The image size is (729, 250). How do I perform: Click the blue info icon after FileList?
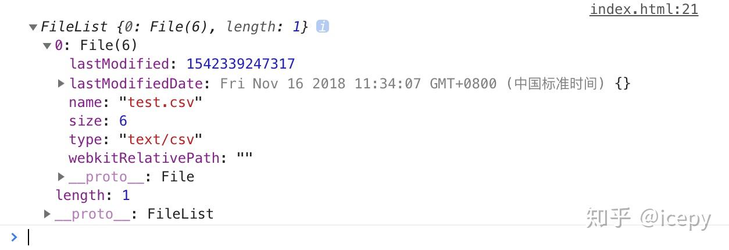click(x=323, y=26)
